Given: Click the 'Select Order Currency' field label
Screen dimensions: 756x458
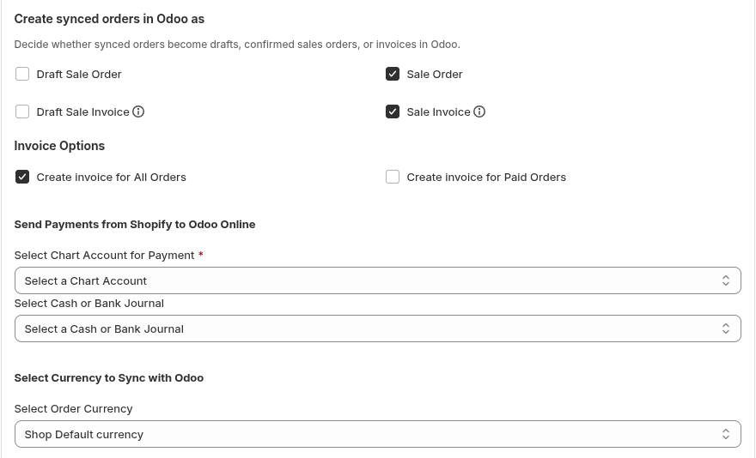Looking at the screenshot, I should coord(73,408).
